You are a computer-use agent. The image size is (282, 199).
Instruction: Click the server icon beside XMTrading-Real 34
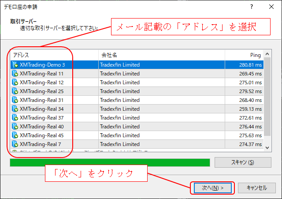(15, 109)
